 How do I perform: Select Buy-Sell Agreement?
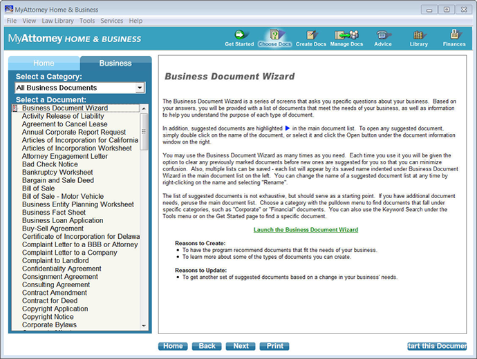click(x=53, y=229)
